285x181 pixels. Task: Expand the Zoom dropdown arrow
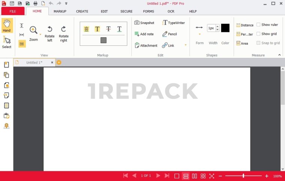click(40, 34)
